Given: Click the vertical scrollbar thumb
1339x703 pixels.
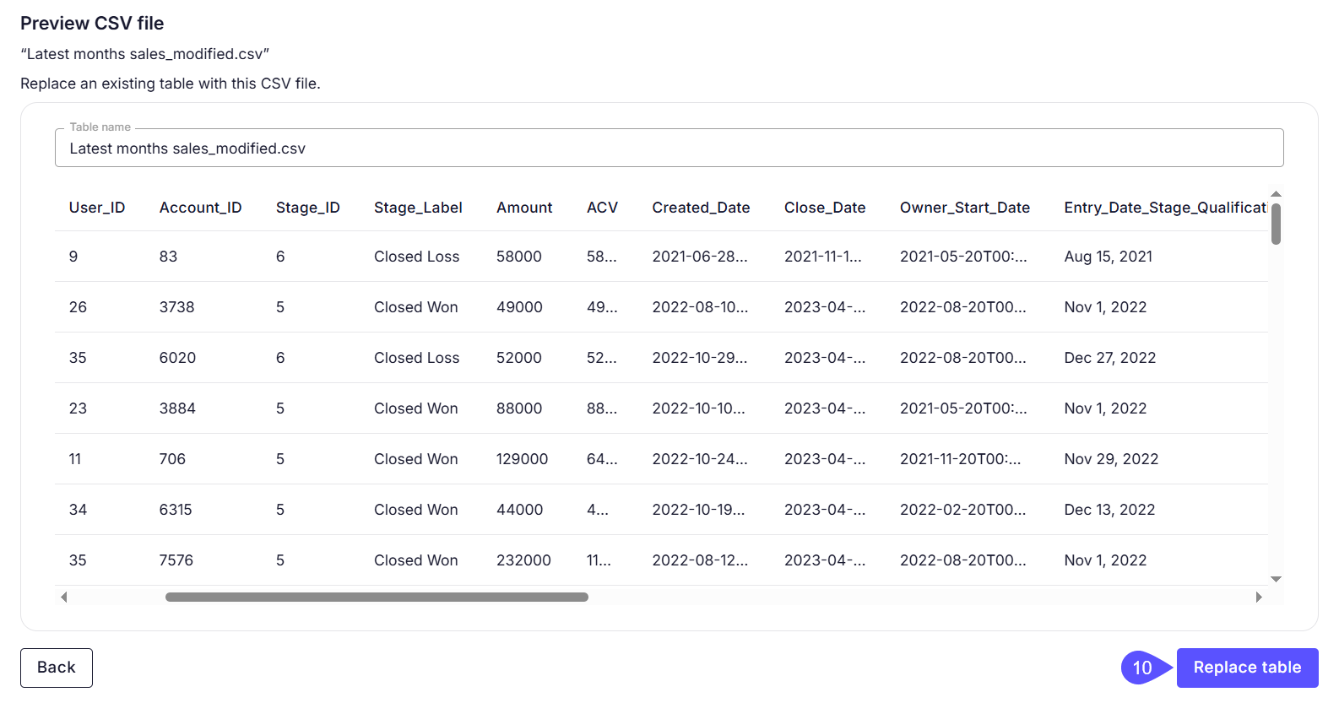Looking at the screenshot, I should coord(1276,224).
